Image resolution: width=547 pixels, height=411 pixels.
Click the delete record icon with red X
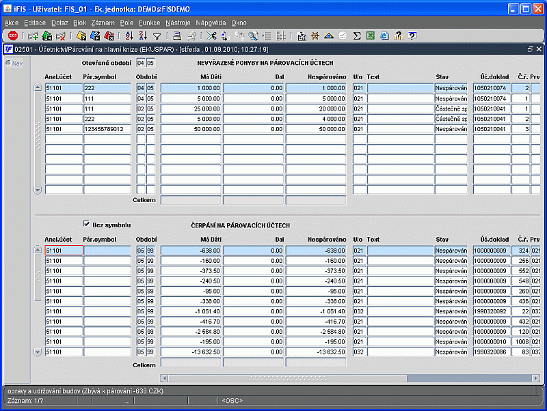tap(61, 36)
